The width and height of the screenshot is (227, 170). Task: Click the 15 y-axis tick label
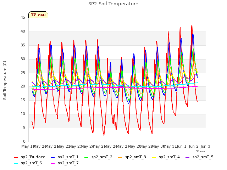pos(23,100)
